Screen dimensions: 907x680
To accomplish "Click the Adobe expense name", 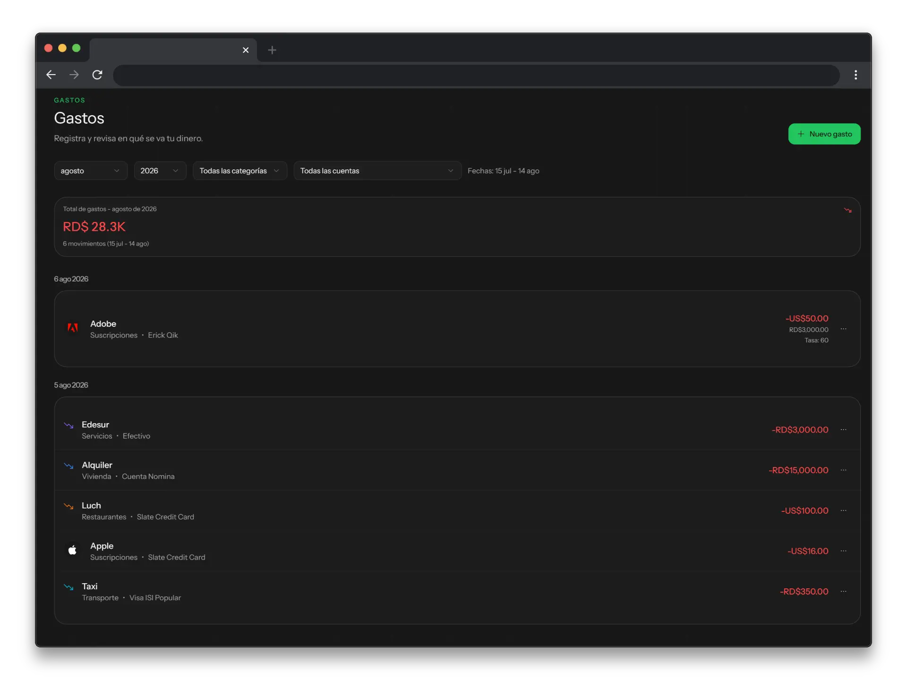I will pos(103,323).
